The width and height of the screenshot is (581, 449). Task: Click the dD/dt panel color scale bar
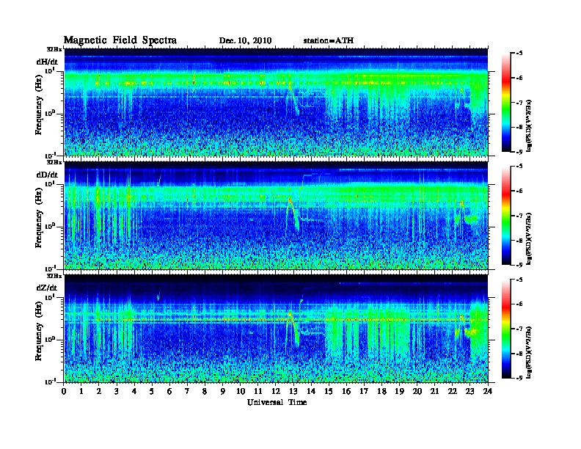point(506,215)
